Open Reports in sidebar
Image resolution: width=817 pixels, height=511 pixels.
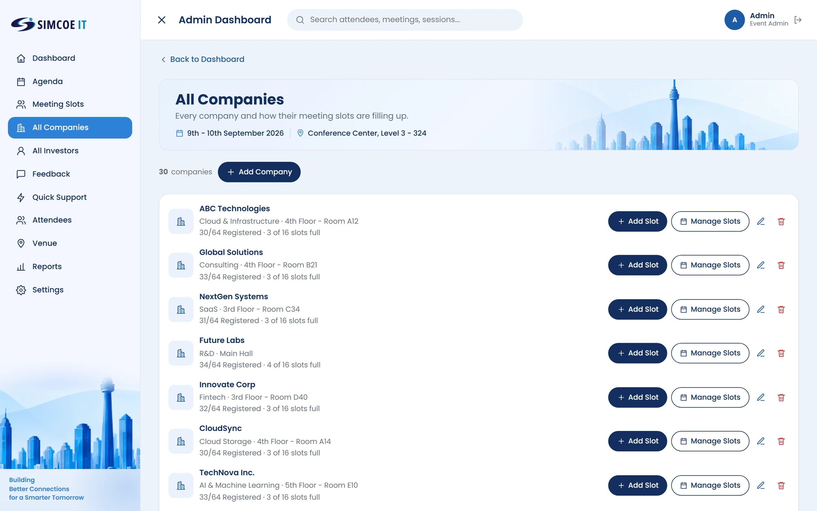(70, 266)
